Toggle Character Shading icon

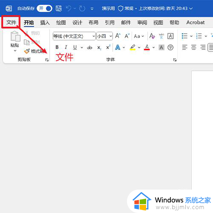pos(161,47)
